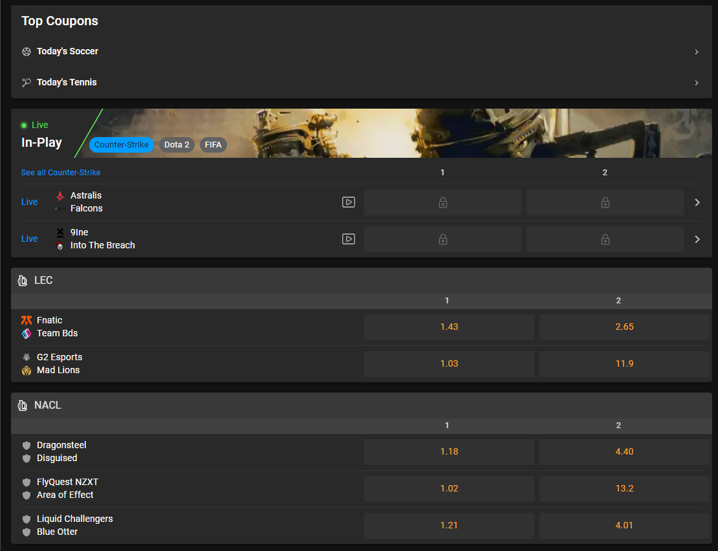This screenshot has width=718, height=551.
Task: Bet on Team Bds at 2.65
Action: (x=624, y=327)
